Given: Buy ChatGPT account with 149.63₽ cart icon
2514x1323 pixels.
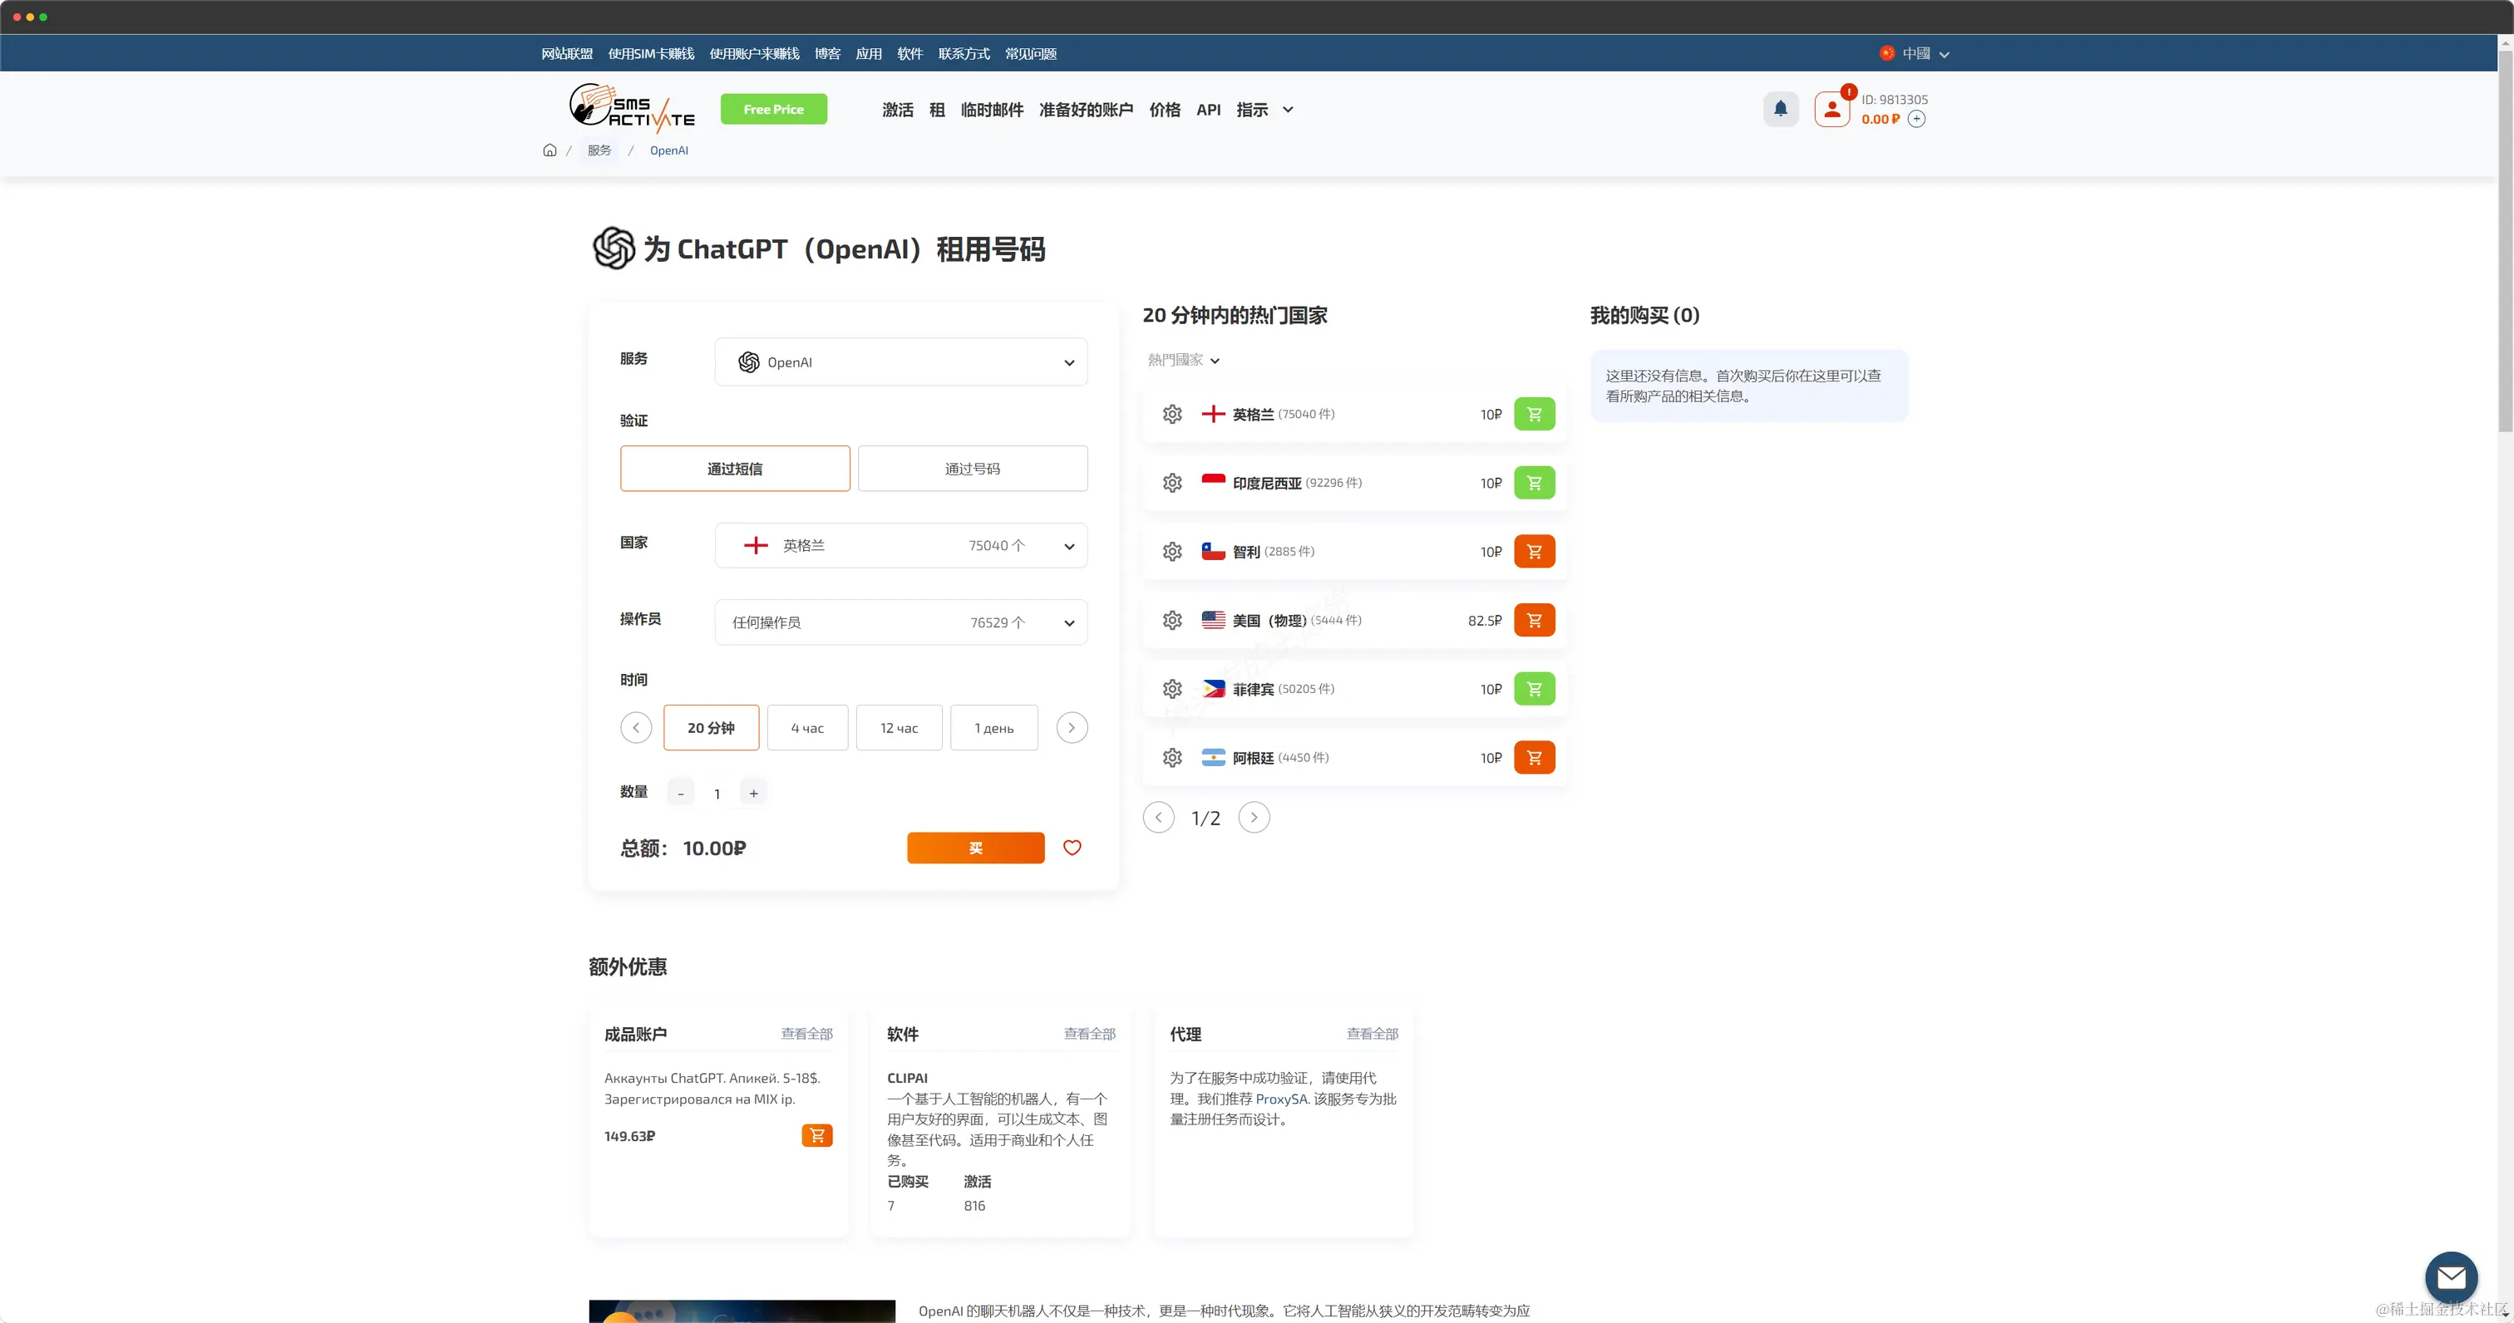Looking at the screenshot, I should tap(817, 1136).
